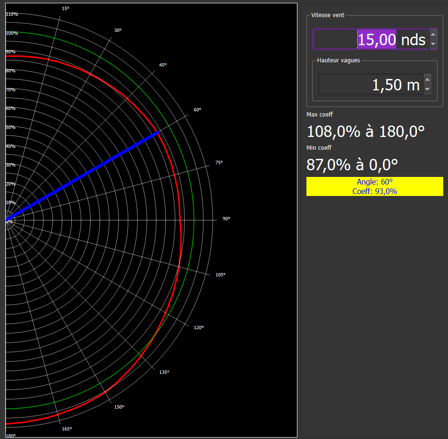Increase wave height with up arrow
The image size is (448, 439).
[x=427, y=79]
